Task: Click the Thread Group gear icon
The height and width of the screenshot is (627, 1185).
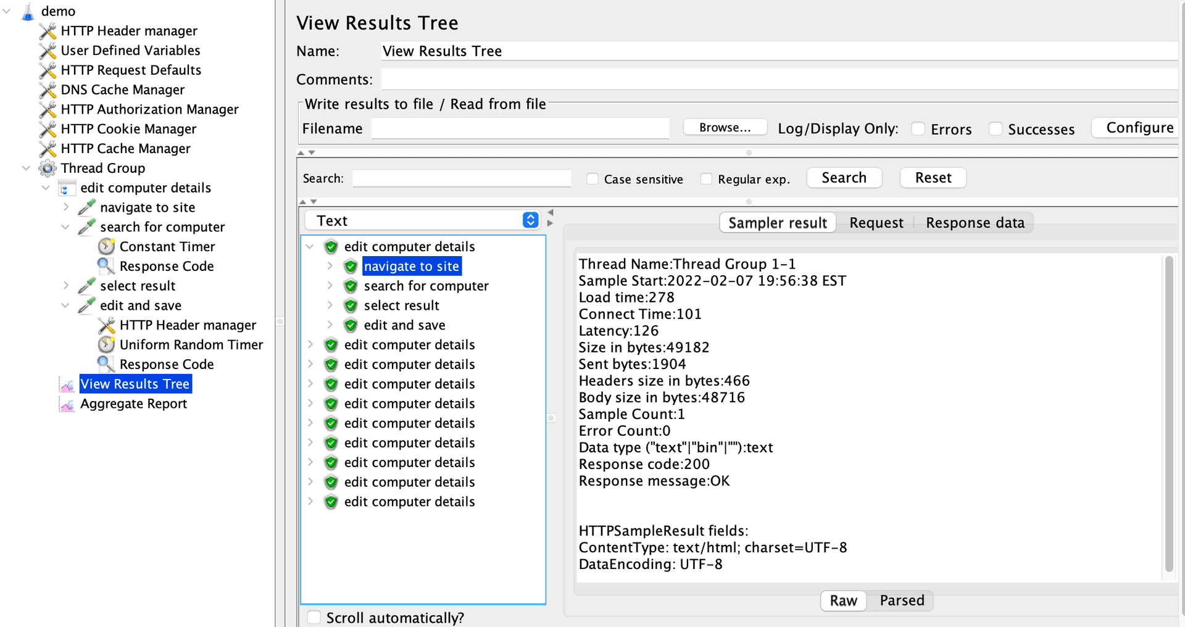Action: (x=48, y=168)
